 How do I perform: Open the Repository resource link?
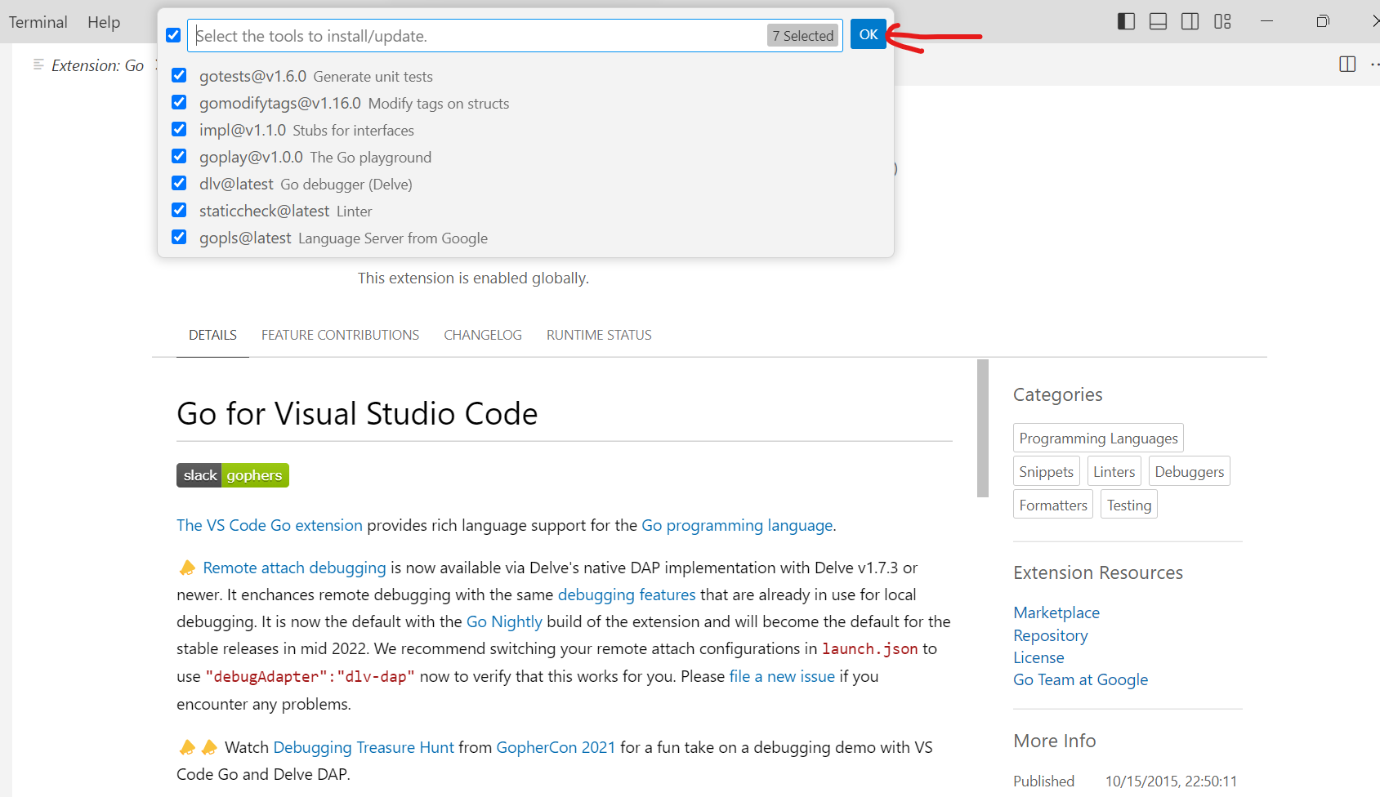[1050, 635]
